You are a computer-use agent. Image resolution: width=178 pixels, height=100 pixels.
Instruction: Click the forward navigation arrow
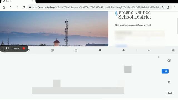pos(17,7)
